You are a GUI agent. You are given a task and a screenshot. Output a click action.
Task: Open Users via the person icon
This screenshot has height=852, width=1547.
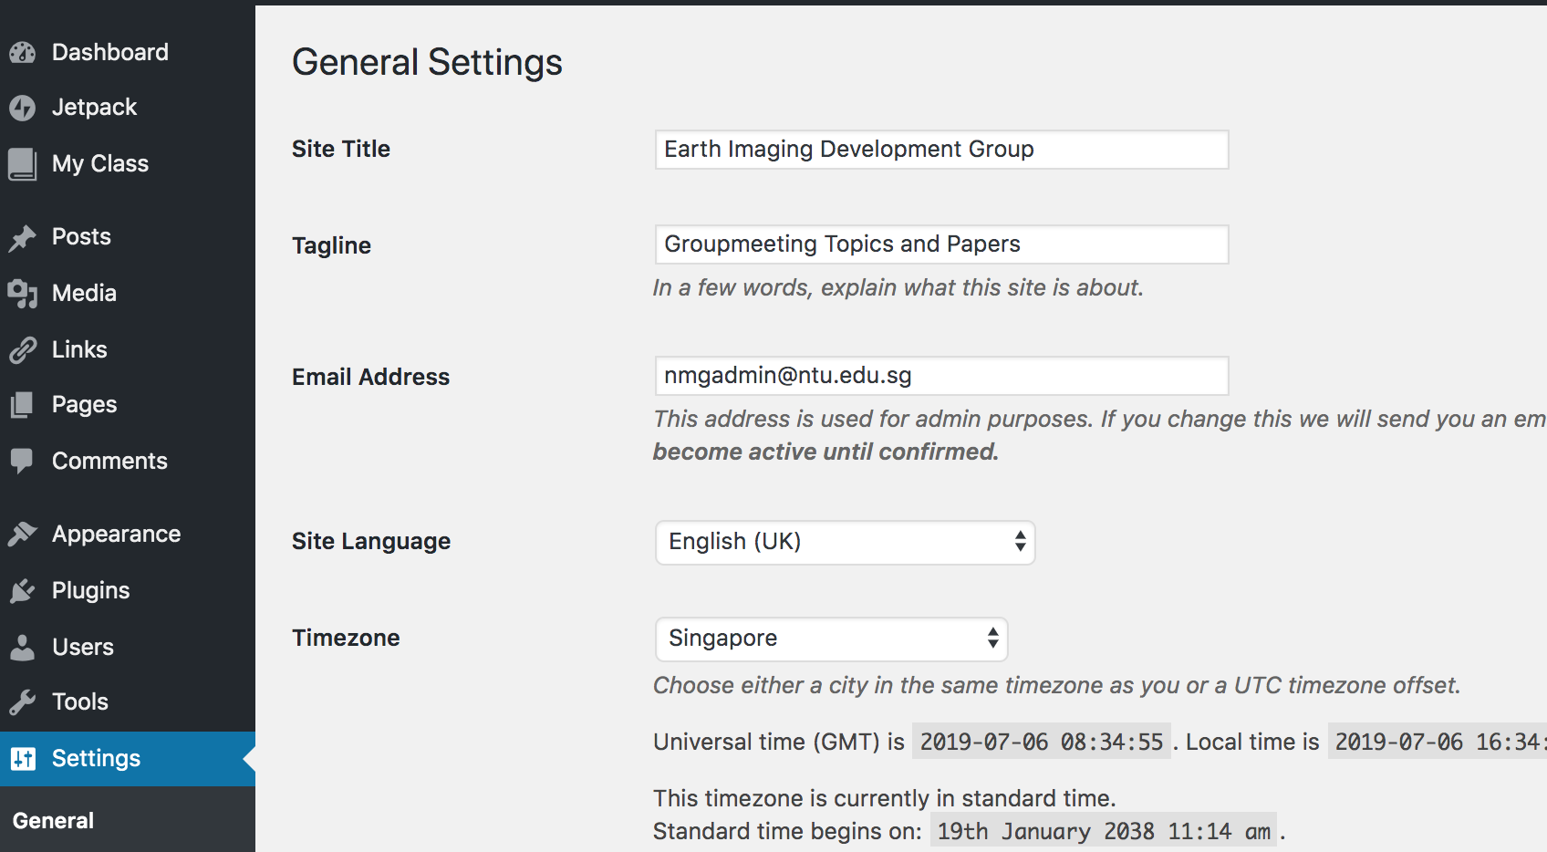[23, 647]
